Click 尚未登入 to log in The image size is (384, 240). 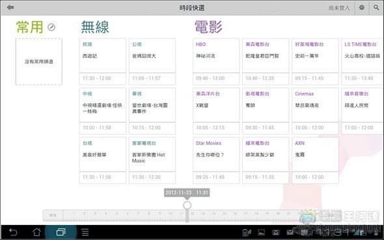(339, 8)
